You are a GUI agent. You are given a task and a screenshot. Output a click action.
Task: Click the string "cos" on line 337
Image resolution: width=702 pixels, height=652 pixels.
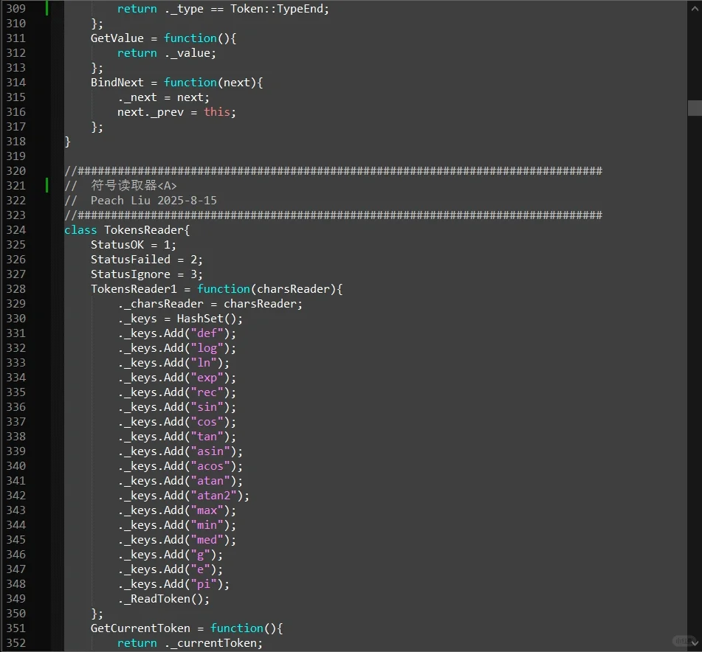point(207,422)
